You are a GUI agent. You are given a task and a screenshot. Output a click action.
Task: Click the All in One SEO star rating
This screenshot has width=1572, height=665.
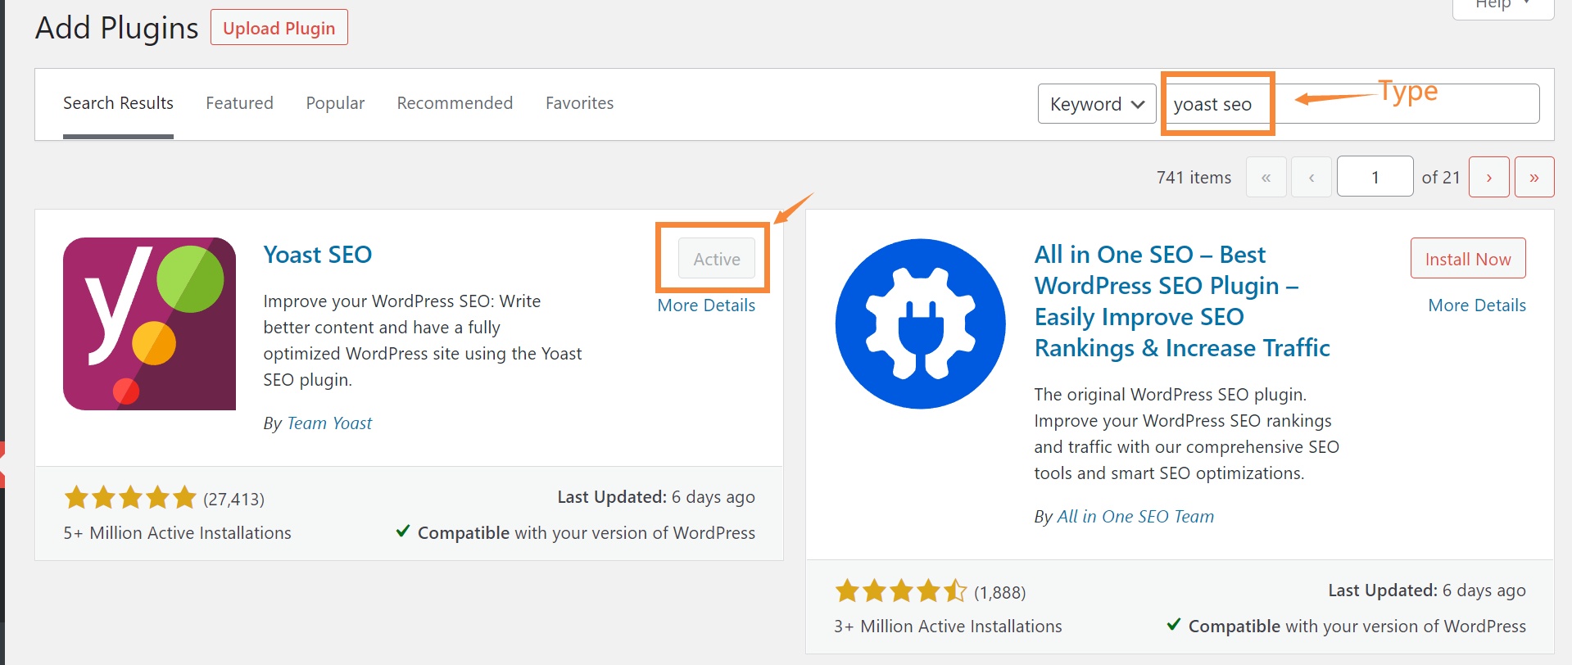(x=901, y=590)
